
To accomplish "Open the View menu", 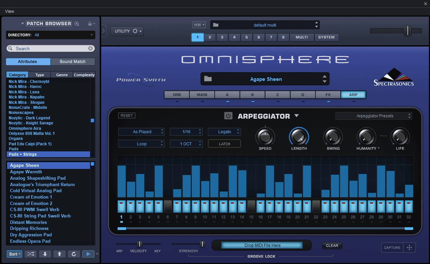I will coord(10,11).
